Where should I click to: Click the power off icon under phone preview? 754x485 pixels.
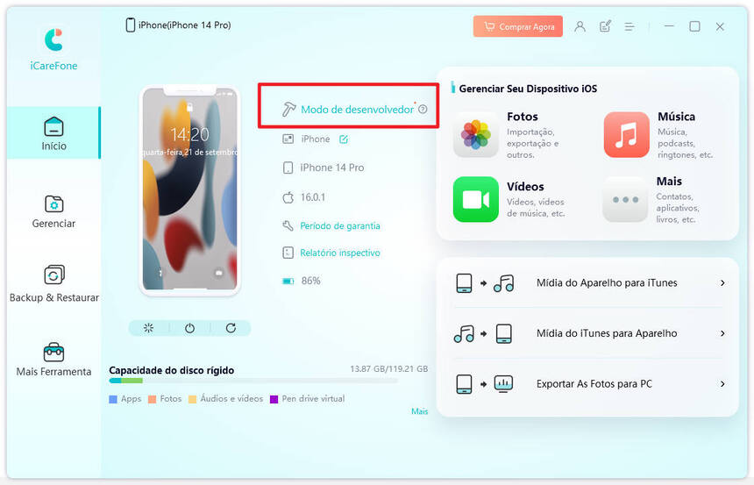190,328
